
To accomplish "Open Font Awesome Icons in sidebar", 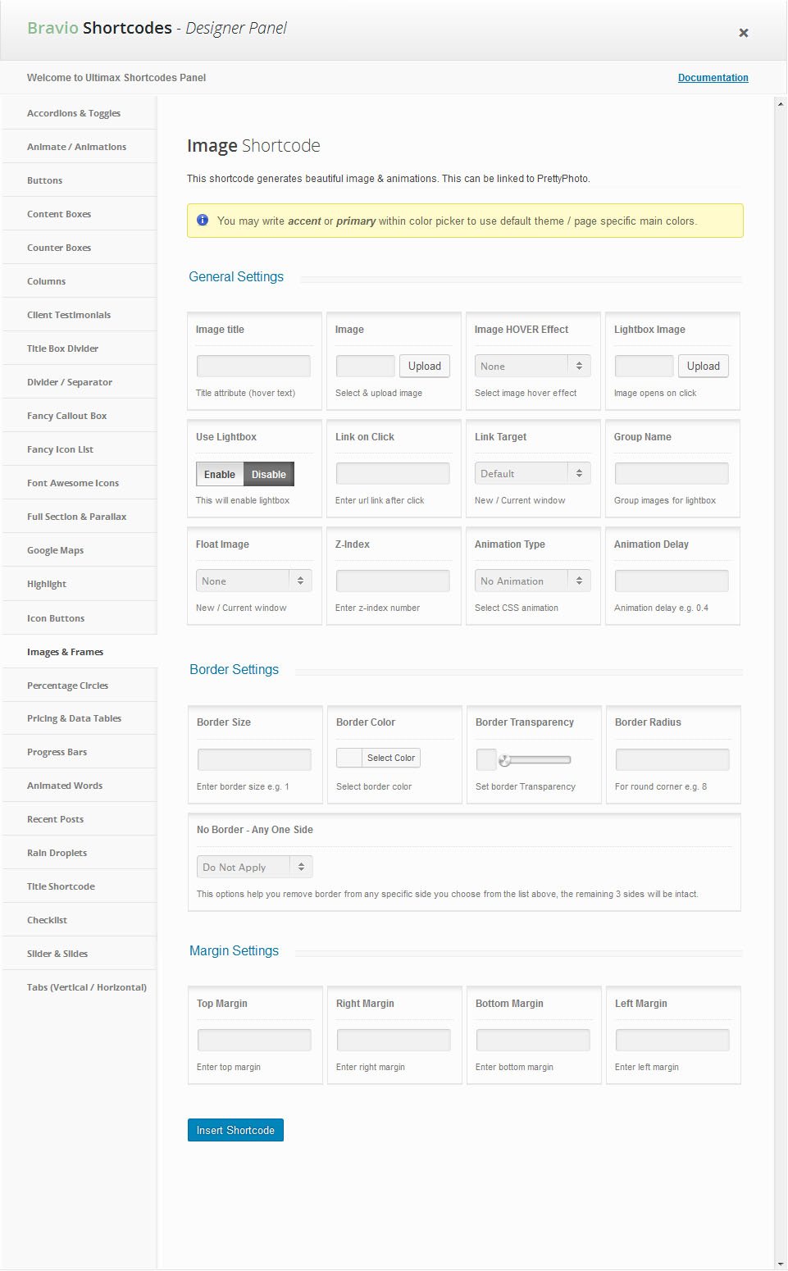I will (73, 483).
